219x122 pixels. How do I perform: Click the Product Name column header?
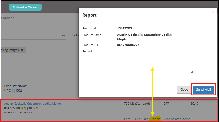[x=16, y=86]
